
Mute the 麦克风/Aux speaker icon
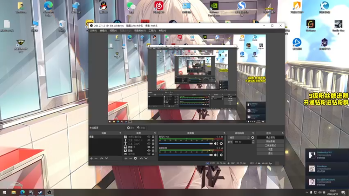216,144
